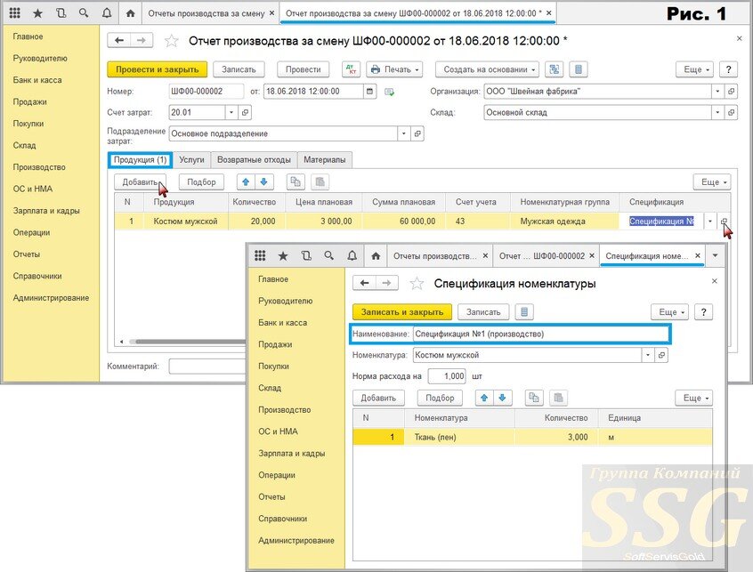The height and width of the screenshot is (572, 753).
Task: Paste rows icon in products toolbar
Action: (320, 181)
